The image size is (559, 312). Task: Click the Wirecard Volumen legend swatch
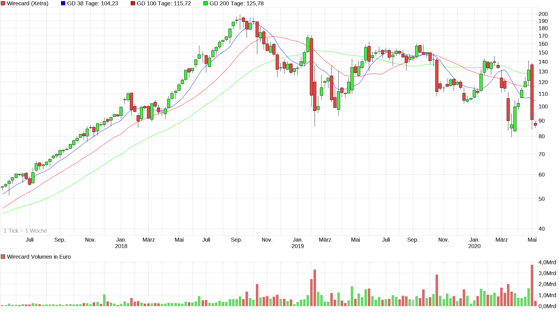coord(3,257)
